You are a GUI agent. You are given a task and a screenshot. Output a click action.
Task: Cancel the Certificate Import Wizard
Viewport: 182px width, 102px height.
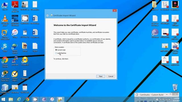[x=111, y=76]
